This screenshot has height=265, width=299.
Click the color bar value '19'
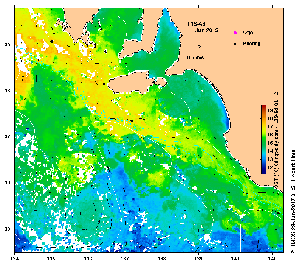(270, 110)
